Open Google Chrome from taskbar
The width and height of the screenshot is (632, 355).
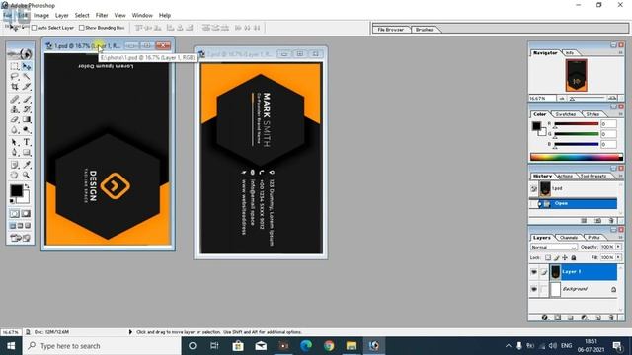[x=329, y=346]
